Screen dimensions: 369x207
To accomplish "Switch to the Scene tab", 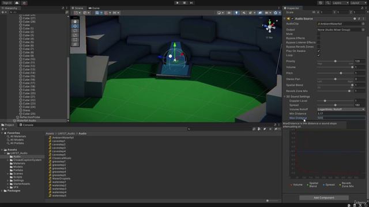I will [x=77, y=8].
